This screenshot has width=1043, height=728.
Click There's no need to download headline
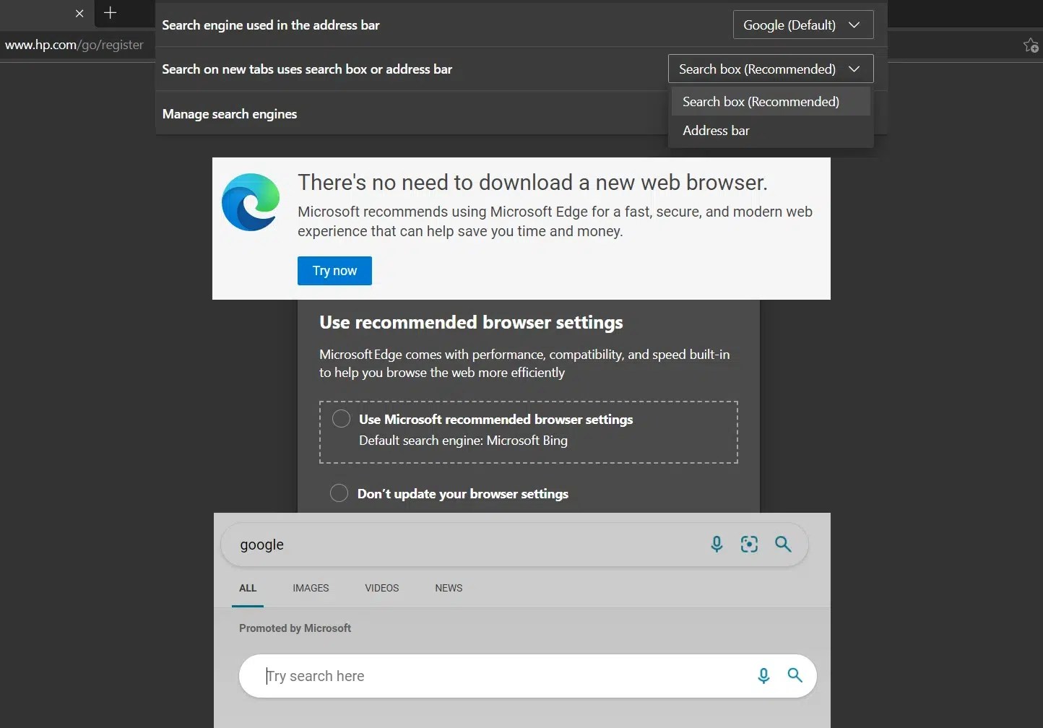tap(532, 183)
